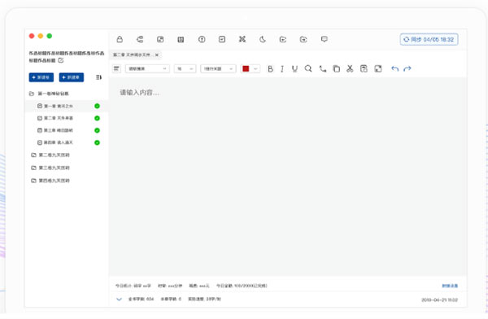Click the expand-arrows icon in top toolbar
Screen dimensions: 488x319
[x=242, y=39]
